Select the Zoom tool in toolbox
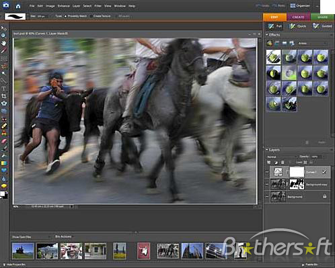 coord(3,35)
